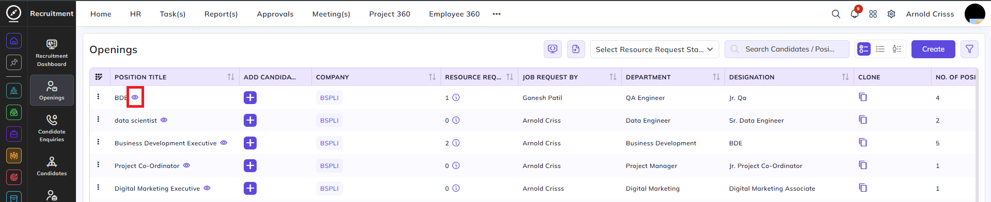Add candidate to Business Development Executive opening

click(250, 143)
